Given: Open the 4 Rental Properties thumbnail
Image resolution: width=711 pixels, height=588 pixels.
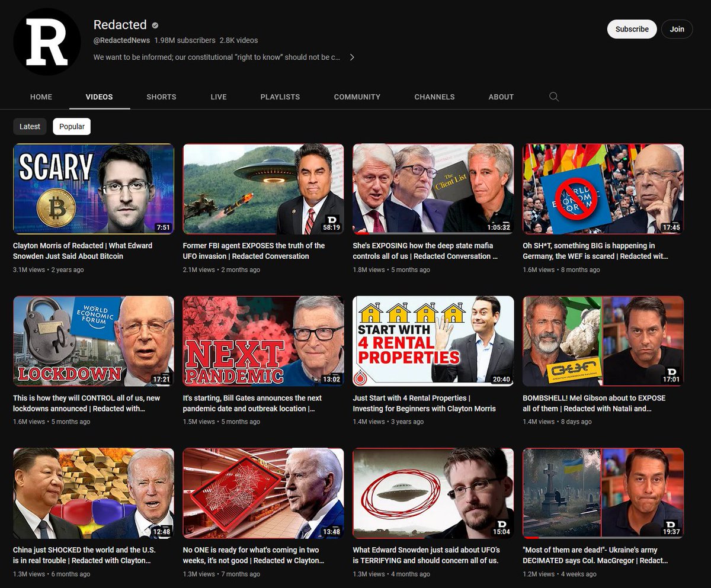Looking at the screenshot, I should click(433, 341).
